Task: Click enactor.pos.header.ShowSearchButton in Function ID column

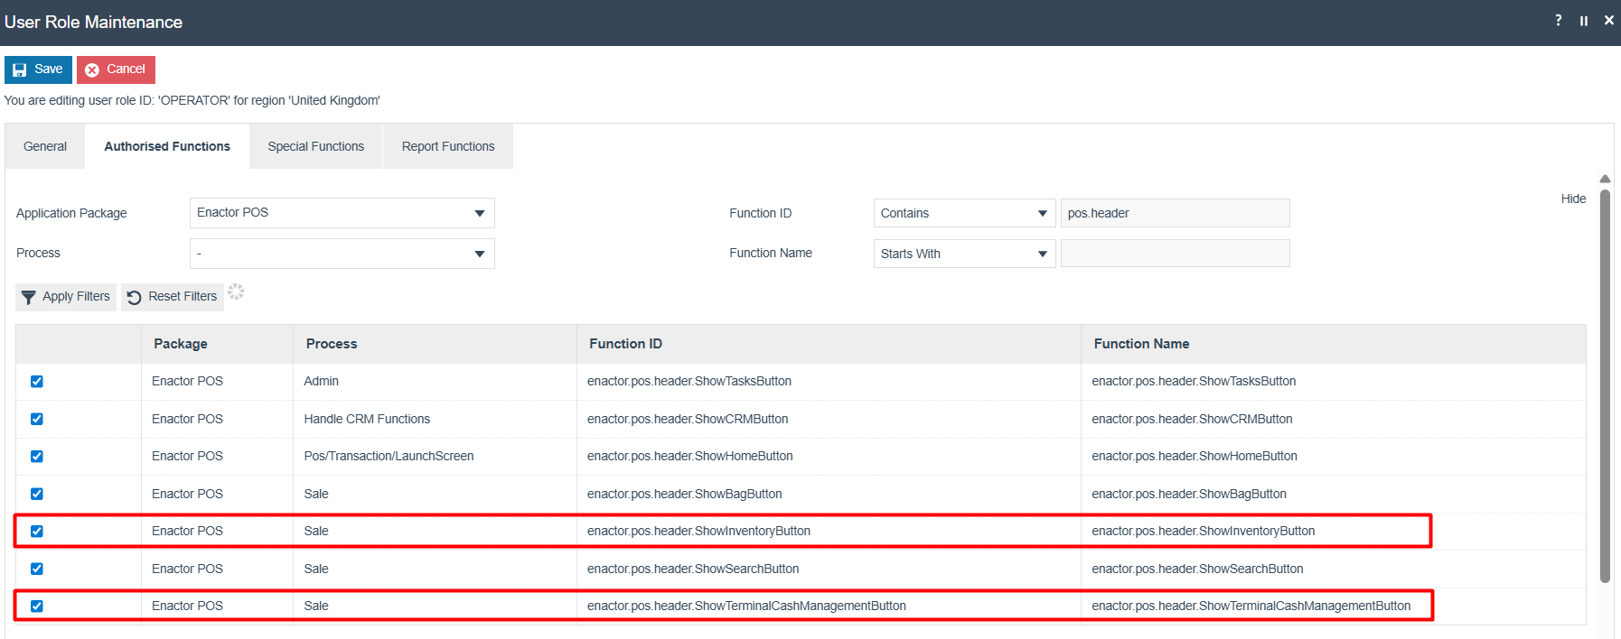Action: tap(693, 569)
